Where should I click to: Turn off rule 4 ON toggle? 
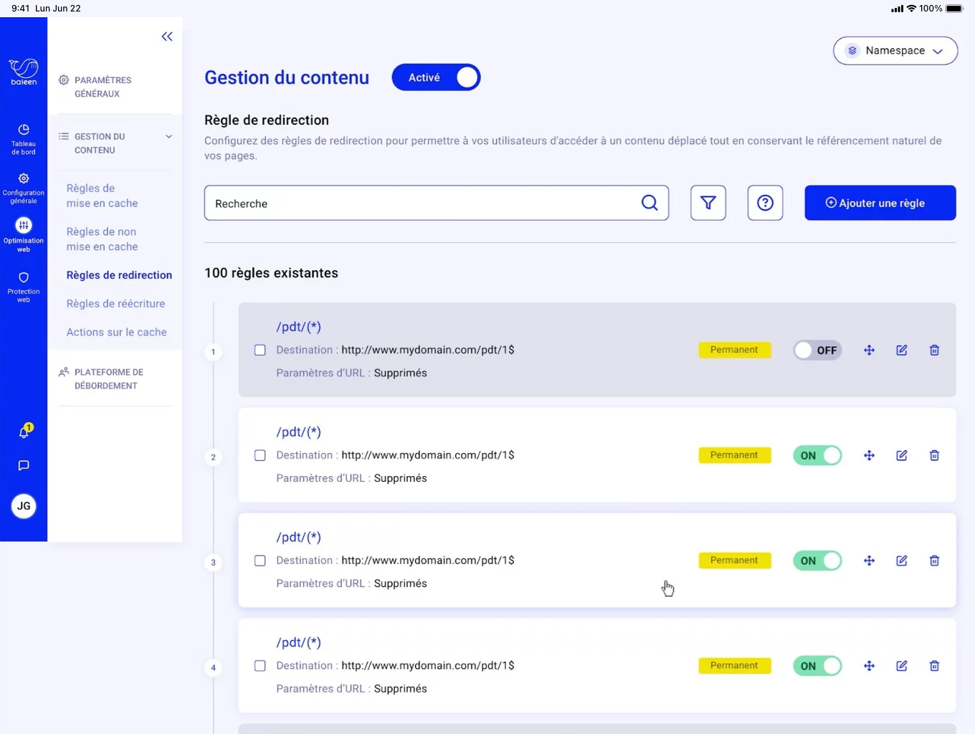[x=817, y=666]
